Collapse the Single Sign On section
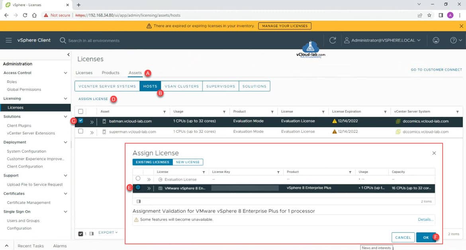 click(x=65, y=212)
